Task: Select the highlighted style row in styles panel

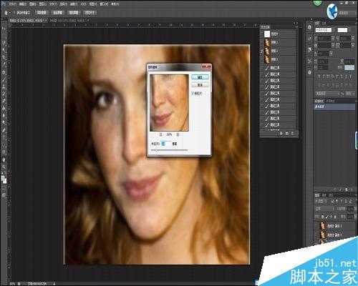Action: pyautogui.click(x=334, y=107)
